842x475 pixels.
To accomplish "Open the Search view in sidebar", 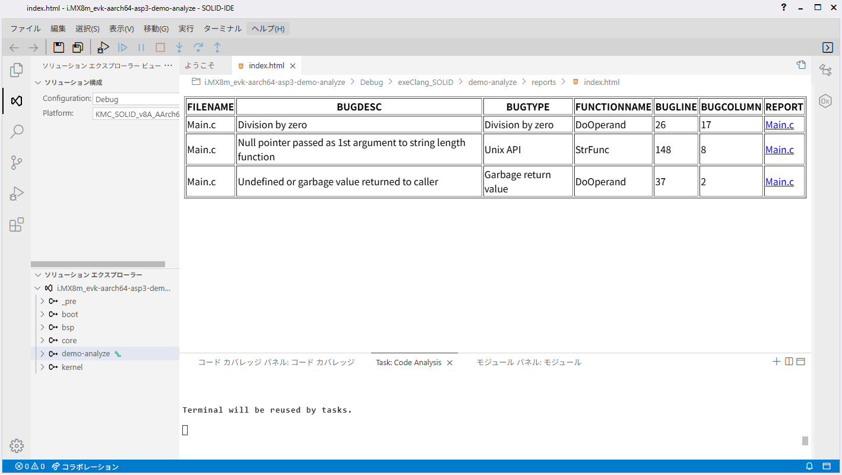I will point(17,132).
